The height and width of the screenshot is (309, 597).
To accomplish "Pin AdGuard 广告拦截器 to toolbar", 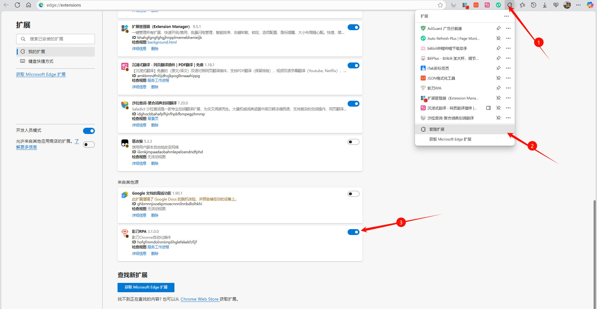I will coord(498,28).
